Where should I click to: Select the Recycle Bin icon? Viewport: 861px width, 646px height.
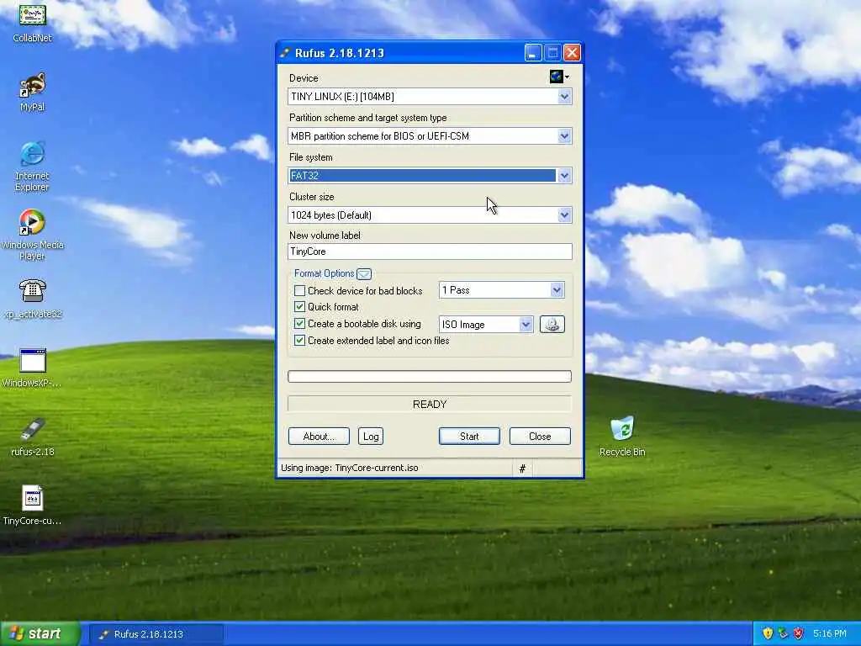pyautogui.click(x=622, y=437)
